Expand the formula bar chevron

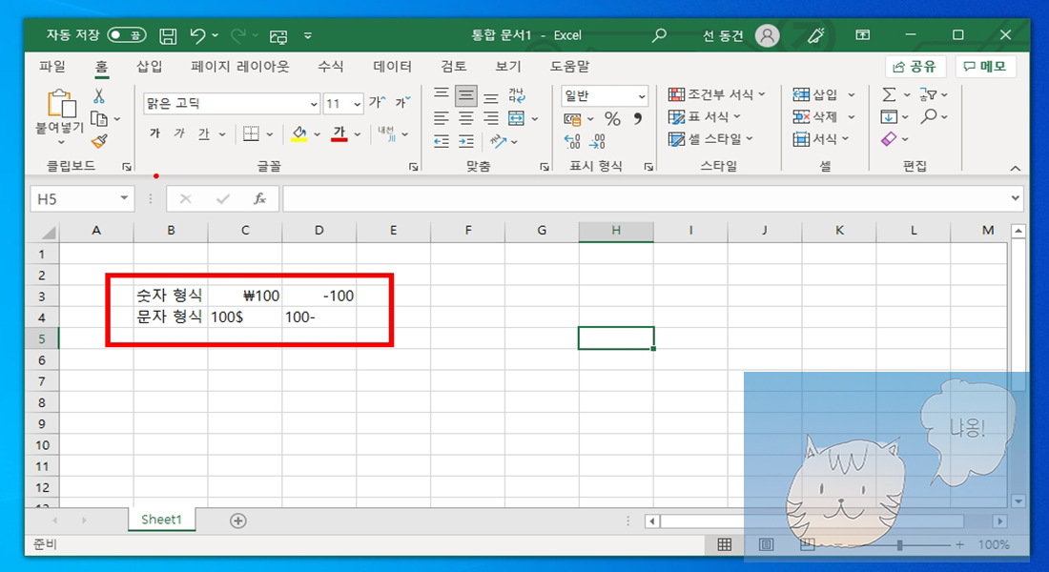click(1015, 198)
